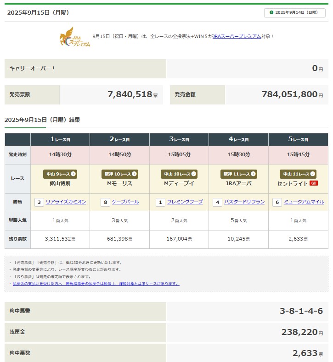Click the arrow icon on 中山 11レース
This screenshot has width=333, height=362.
[312, 174]
